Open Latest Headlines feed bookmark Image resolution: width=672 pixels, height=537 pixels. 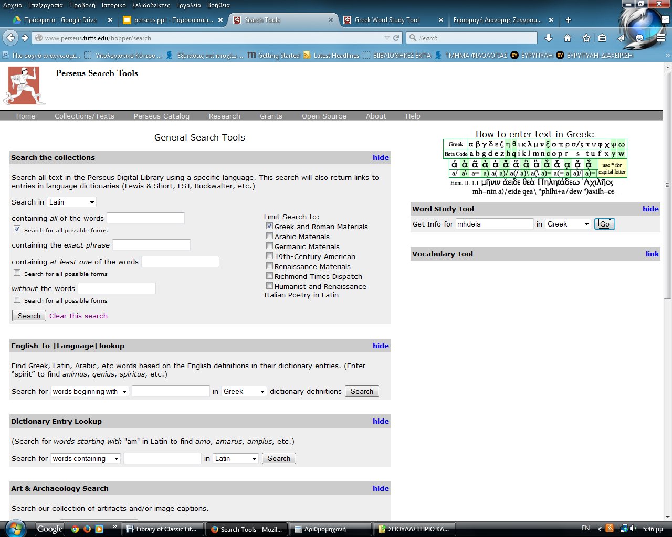[x=331, y=55]
